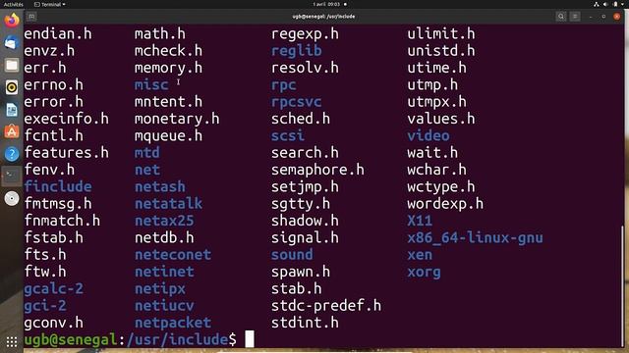The height and width of the screenshot is (353, 629).
Task: Click the gconv.h file name
Action: click(54, 323)
